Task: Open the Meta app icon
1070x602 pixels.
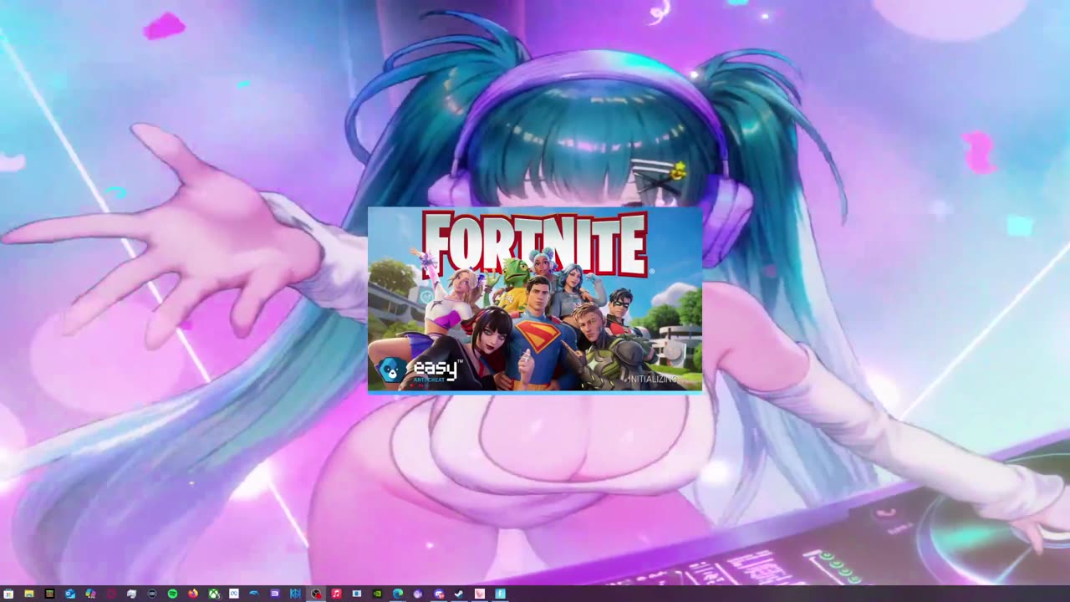Action: [234, 594]
